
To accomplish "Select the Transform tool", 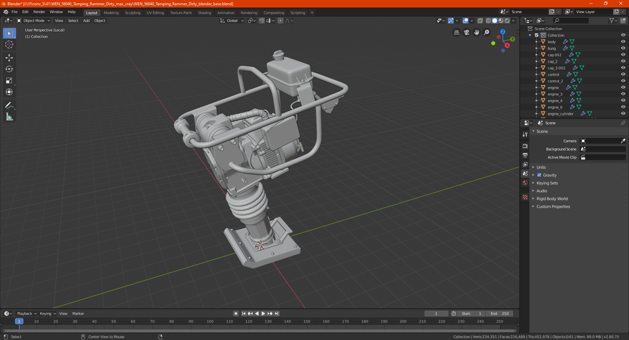I will (x=9, y=92).
